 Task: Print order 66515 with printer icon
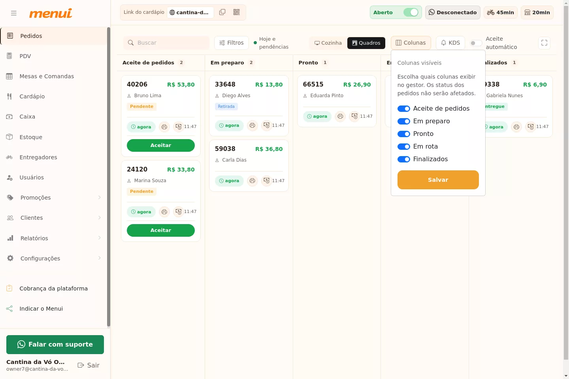(340, 117)
